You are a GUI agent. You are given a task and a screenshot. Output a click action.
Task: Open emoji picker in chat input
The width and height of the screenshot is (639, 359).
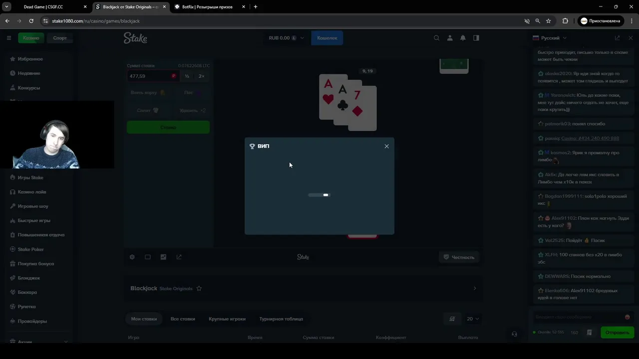(628, 317)
